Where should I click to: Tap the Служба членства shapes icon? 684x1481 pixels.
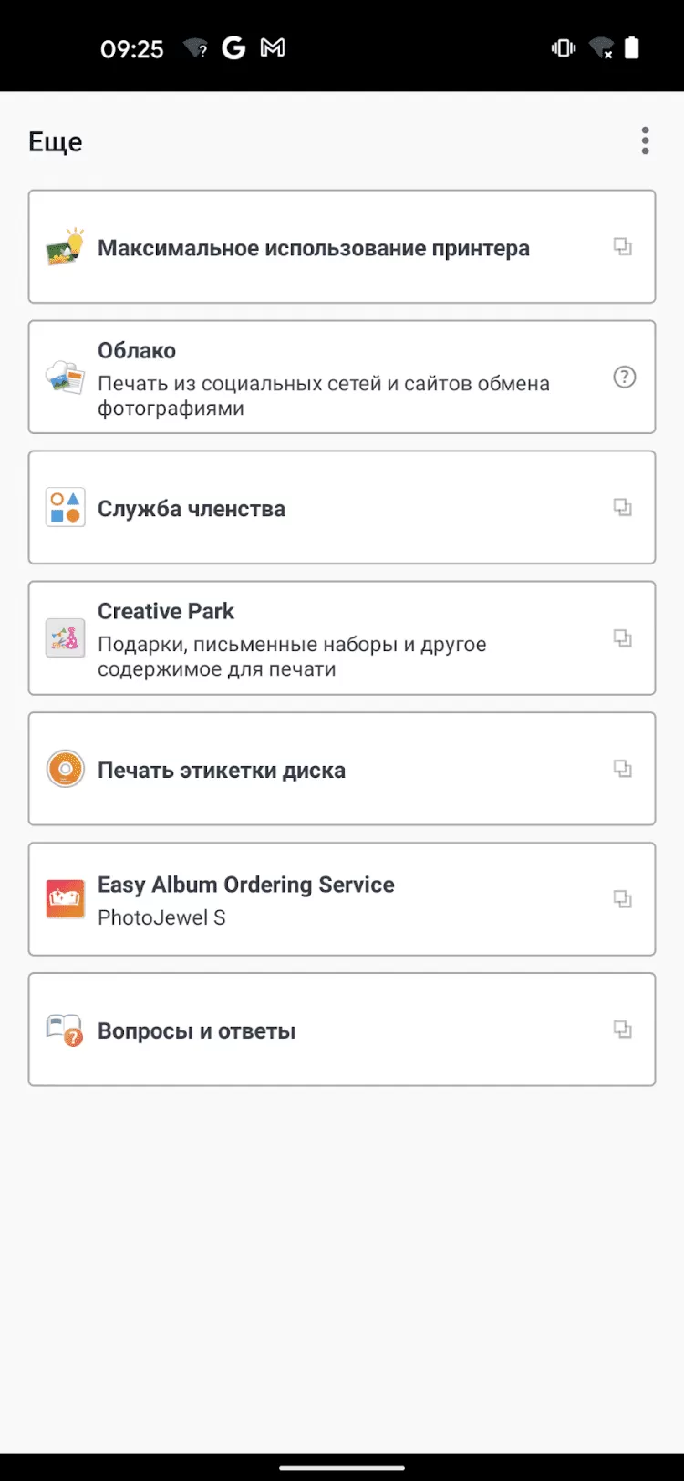pos(66,508)
